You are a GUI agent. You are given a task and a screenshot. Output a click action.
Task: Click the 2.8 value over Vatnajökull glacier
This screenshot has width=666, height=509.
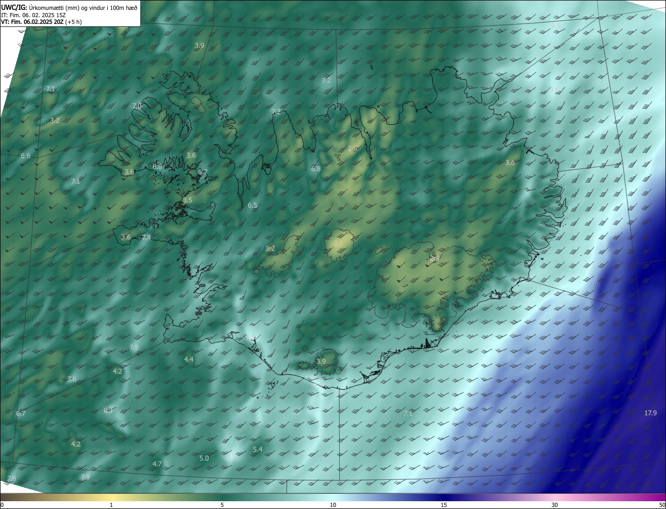(x=434, y=259)
